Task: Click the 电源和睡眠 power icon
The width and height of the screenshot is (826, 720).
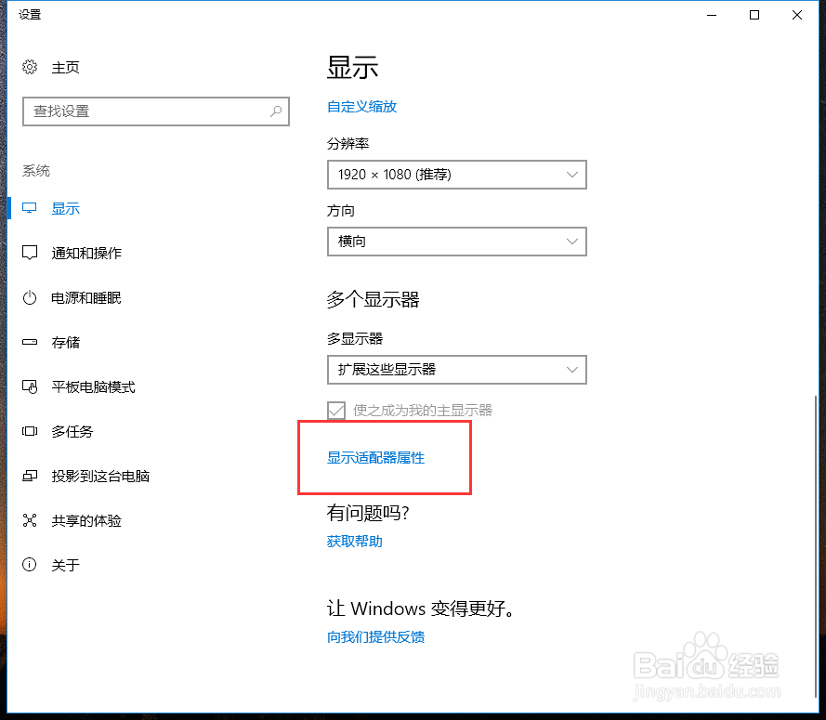Action: 29,297
